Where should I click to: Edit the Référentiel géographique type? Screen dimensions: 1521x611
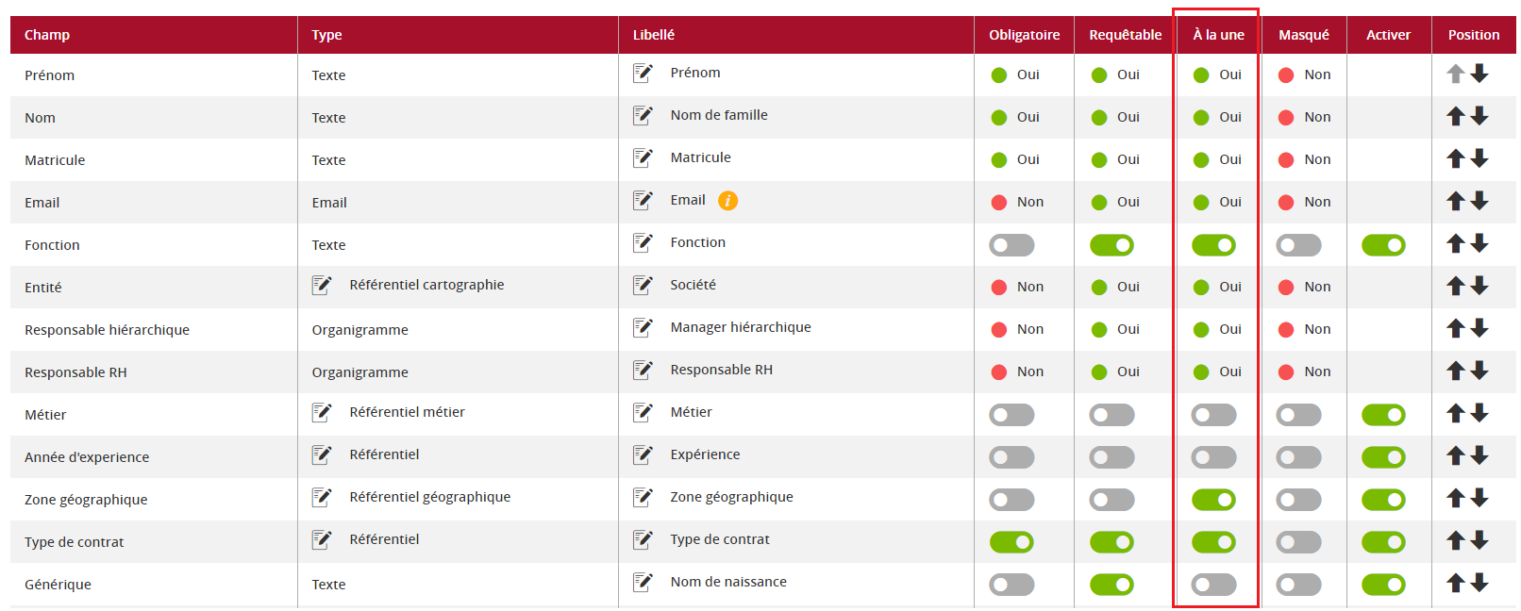(x=322, y=497)
